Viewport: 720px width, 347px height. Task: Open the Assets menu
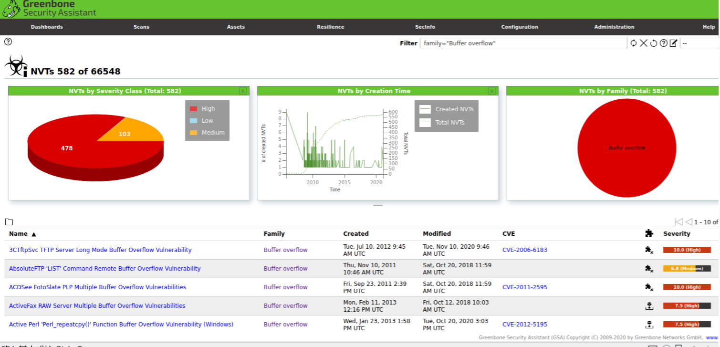tap(236, 27)
